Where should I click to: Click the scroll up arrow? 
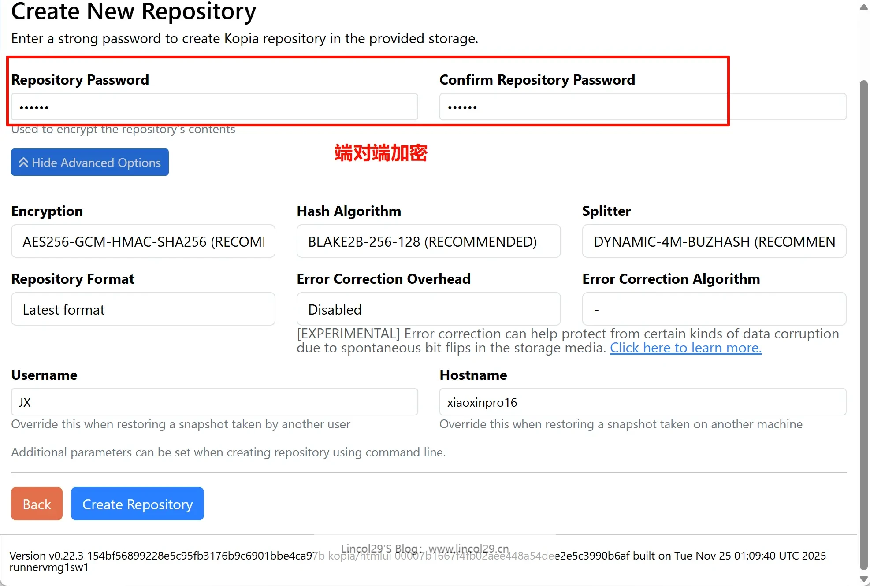pos(864,7)
